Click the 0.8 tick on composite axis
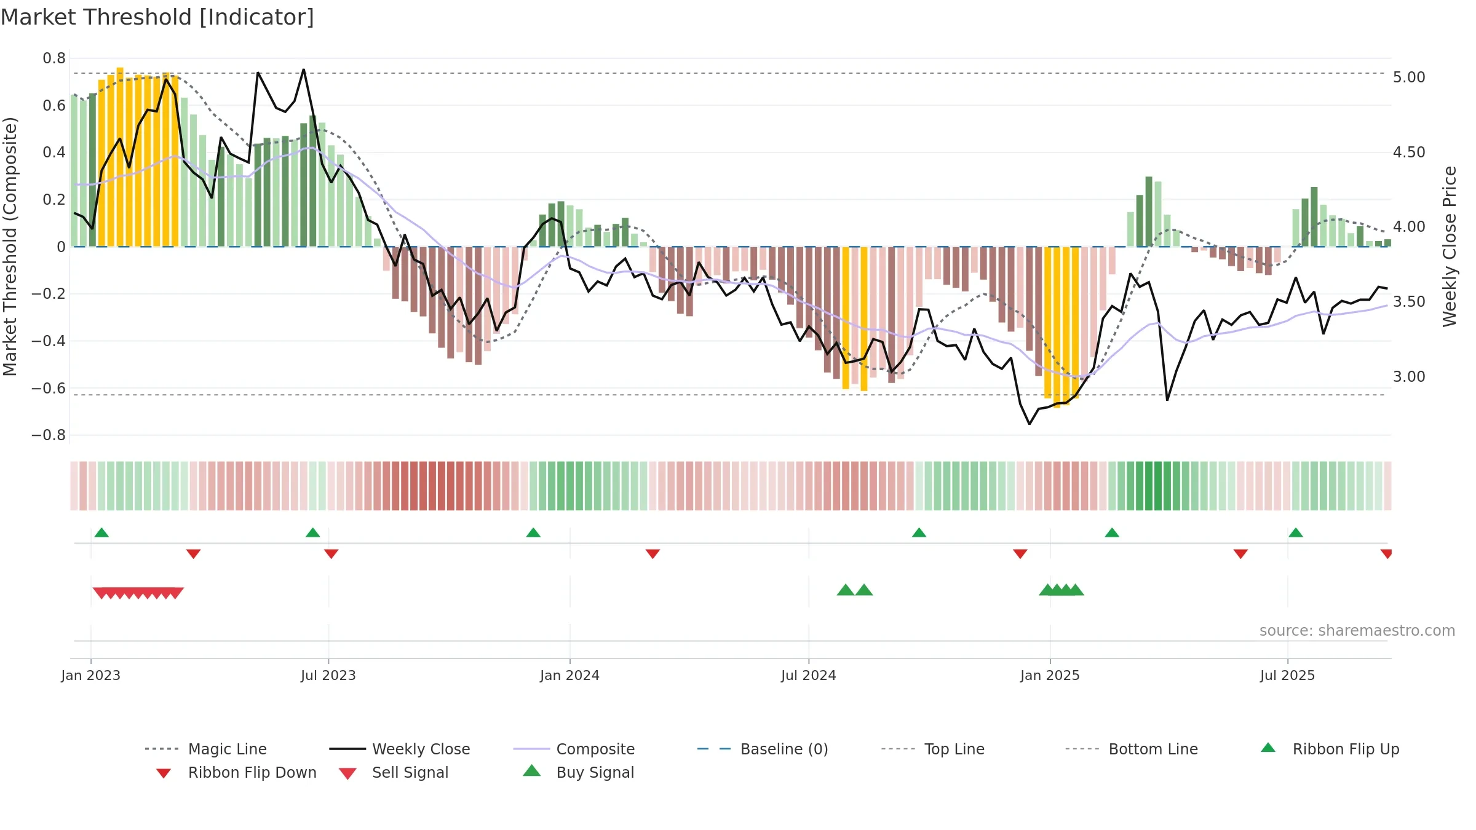Screen dimensions: 1476x830 54,58
